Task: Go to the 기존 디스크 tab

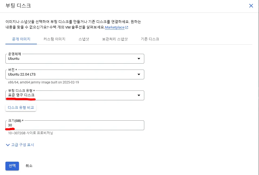Action: 150,39
